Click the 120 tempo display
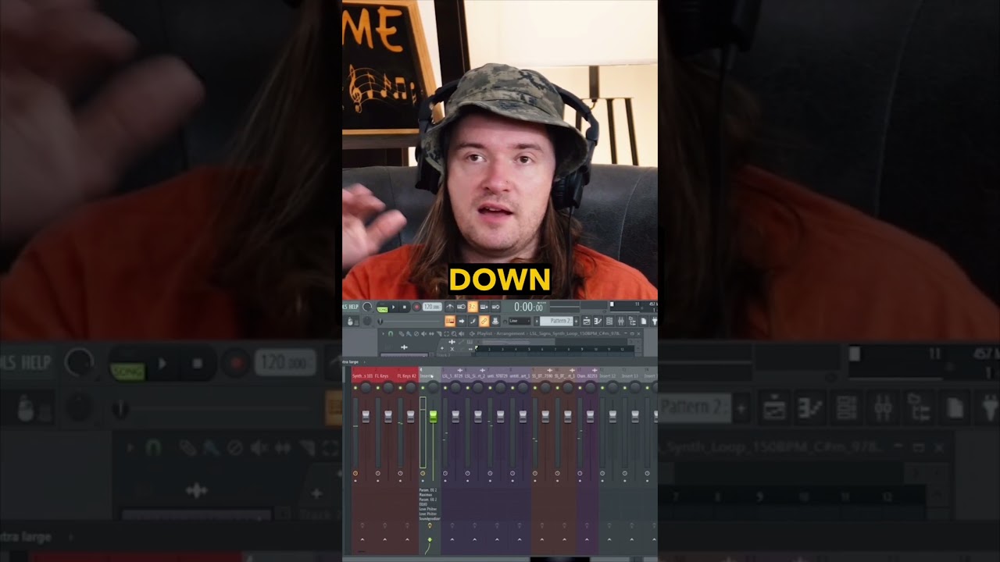 point(432,307)
